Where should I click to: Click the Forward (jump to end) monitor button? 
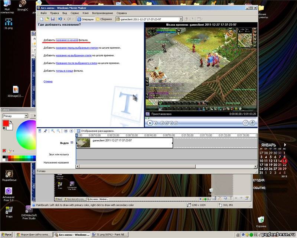pos(176,123)
